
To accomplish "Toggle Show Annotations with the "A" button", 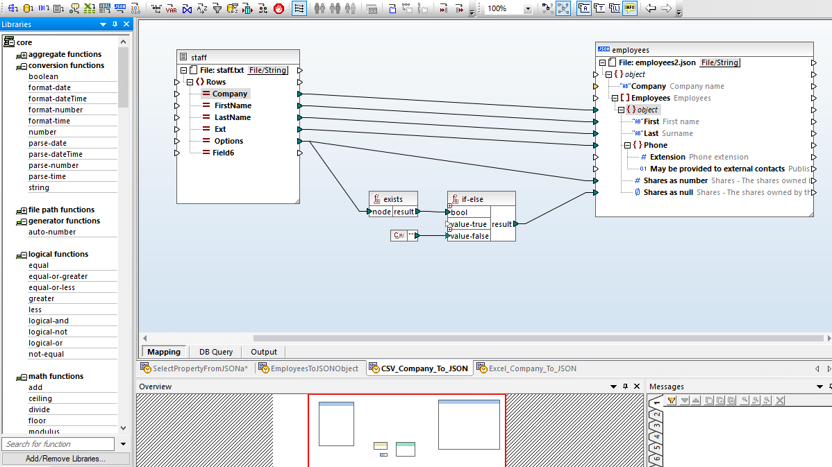I will coord(585,8).
